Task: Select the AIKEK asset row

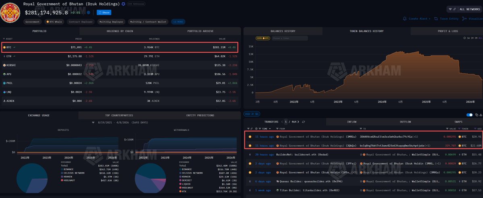Action: point(120,101)
